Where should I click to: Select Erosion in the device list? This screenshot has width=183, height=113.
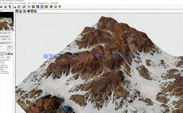pos(2,62)
